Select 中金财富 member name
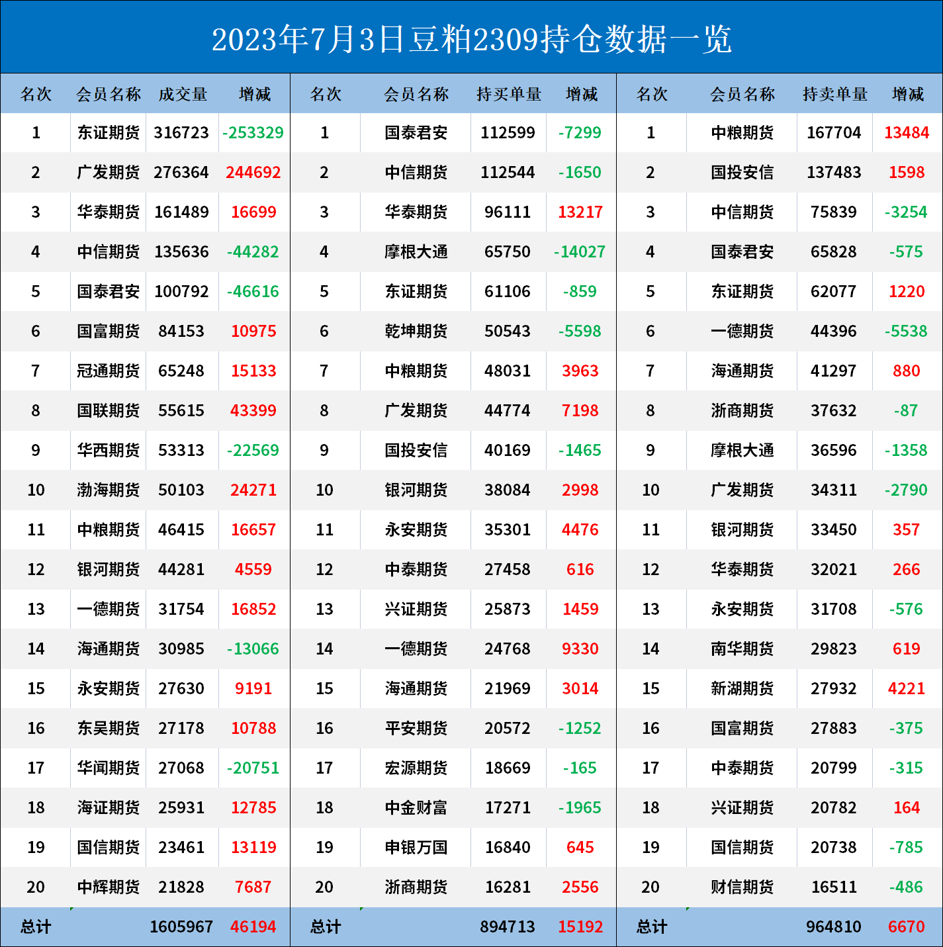Viewport: 943px width, 947px height. click(416, 808)
